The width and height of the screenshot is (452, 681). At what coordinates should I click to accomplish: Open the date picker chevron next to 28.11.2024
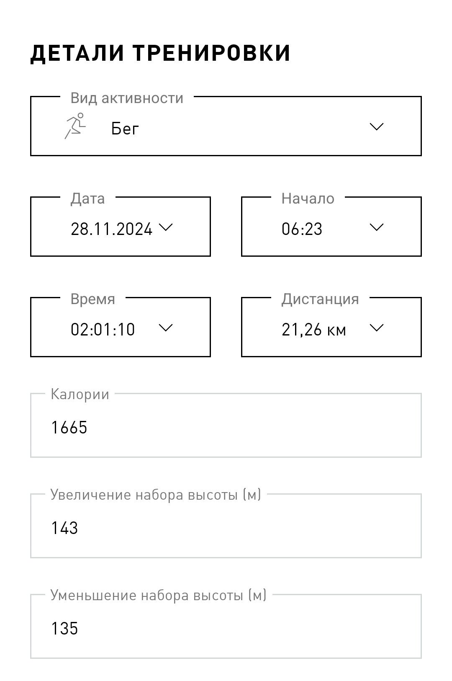click(x=166, y=227)
